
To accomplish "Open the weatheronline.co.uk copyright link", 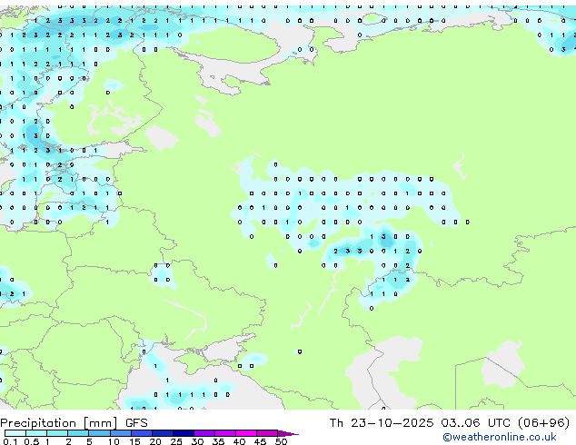I will (500, 437).
